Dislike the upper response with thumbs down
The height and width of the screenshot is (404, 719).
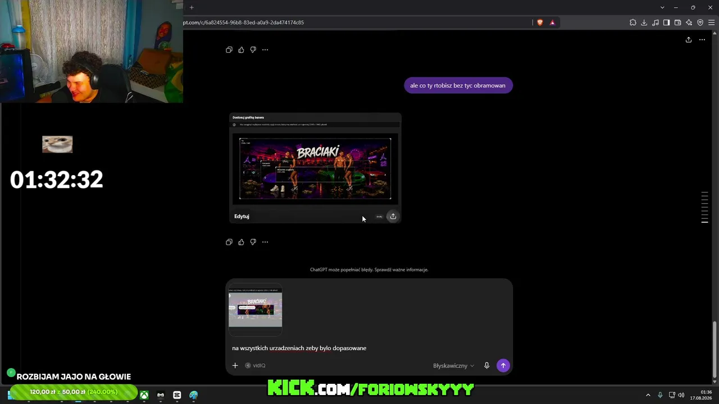tap(253, 50)
